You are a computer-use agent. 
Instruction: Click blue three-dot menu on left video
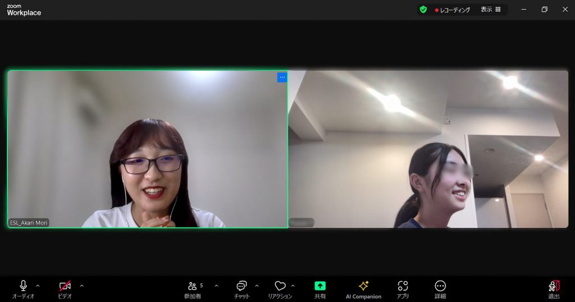282,77
